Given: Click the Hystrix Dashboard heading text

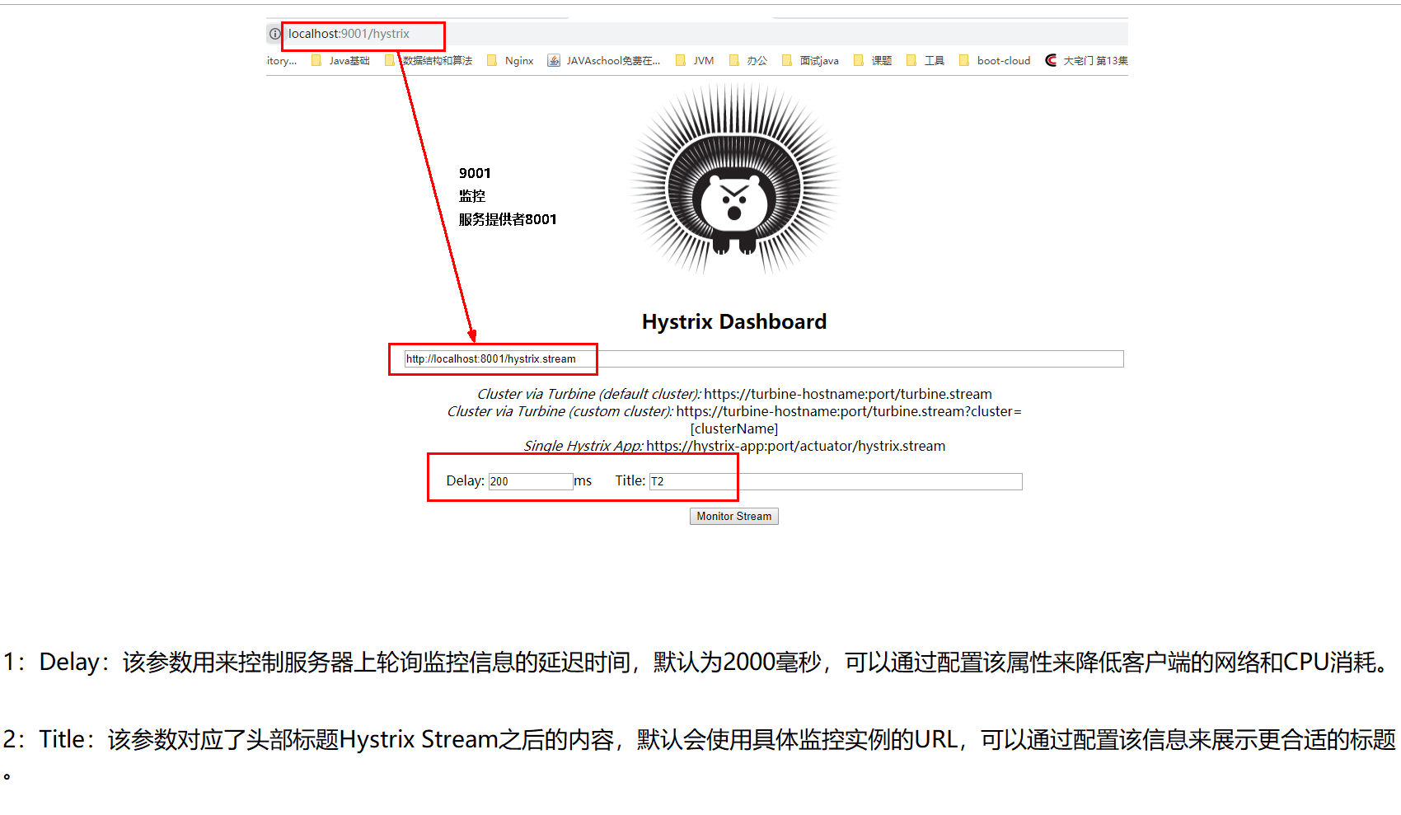Looking at the screenshot, I should tap(734, 321).
